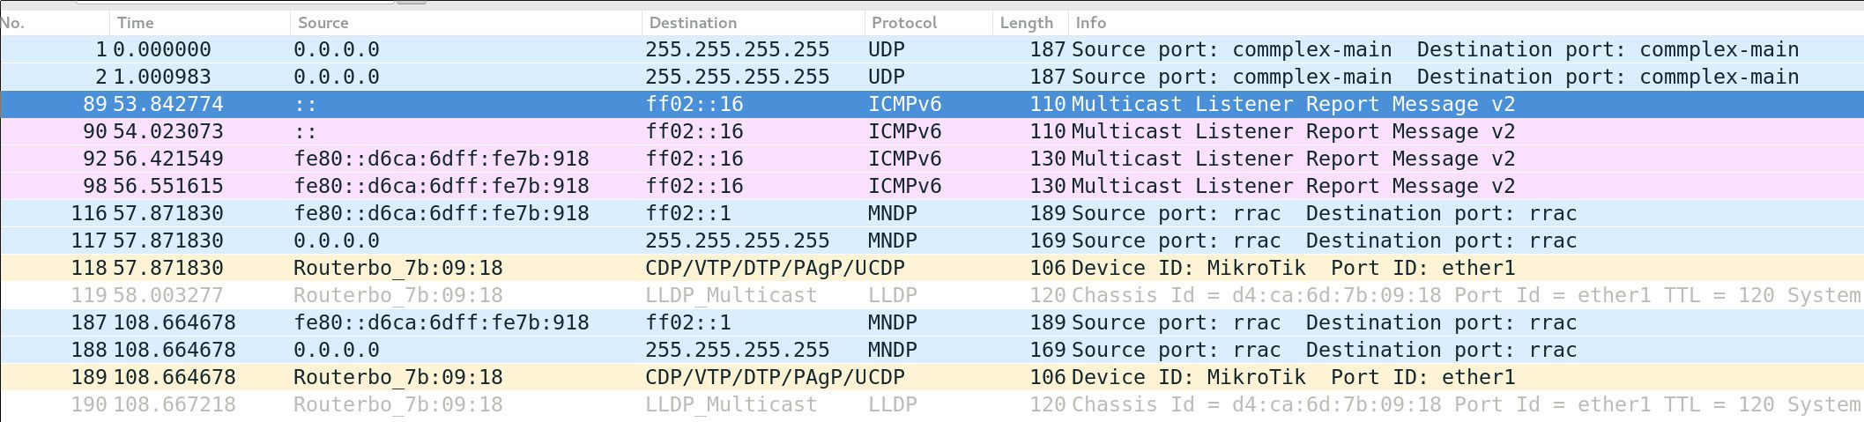Select packet 187 MNDP at 108.664678
The height and width of the screenshot is (422, 1864).
click(x=932, y=322)
